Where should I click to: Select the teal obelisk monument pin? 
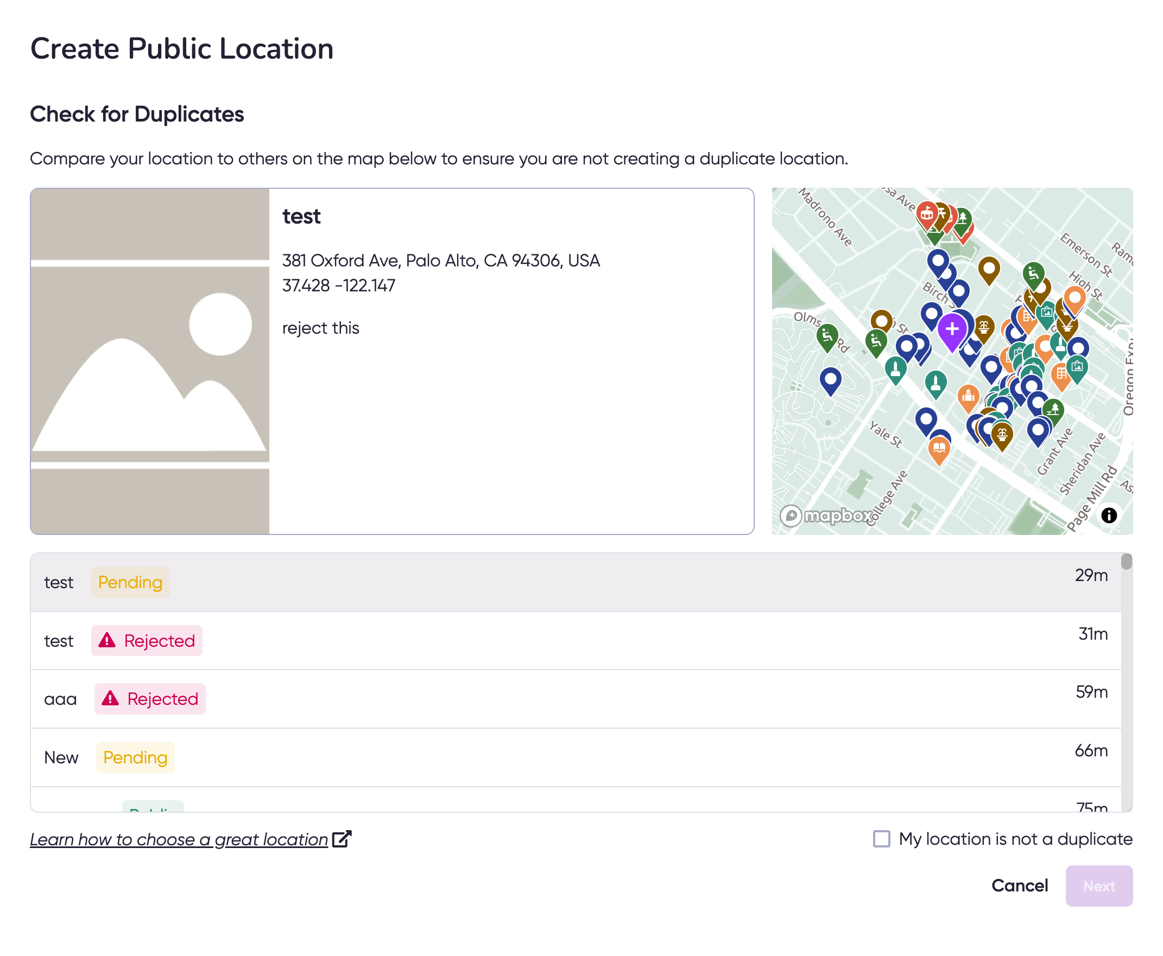(x=896, y=369)
